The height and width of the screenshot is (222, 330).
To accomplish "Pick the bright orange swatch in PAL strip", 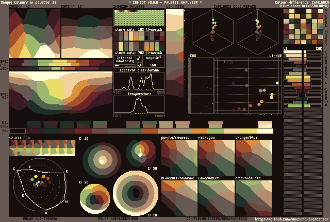I will tap(199, 131).
